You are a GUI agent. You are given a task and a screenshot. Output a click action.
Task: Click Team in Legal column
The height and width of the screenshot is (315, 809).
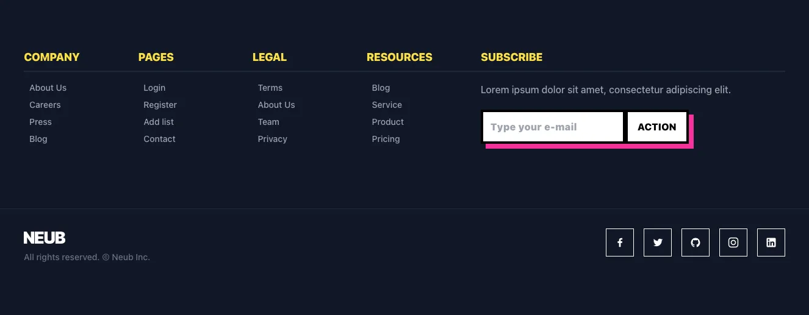pos(268,122)
